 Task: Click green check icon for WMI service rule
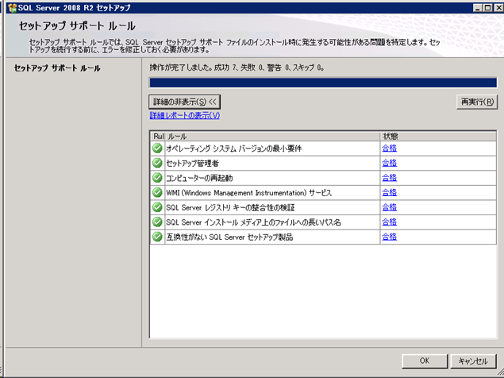click(157, 192)
